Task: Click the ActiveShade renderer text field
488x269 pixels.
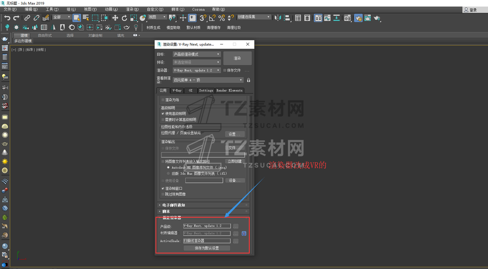Action: pos(206,241)
